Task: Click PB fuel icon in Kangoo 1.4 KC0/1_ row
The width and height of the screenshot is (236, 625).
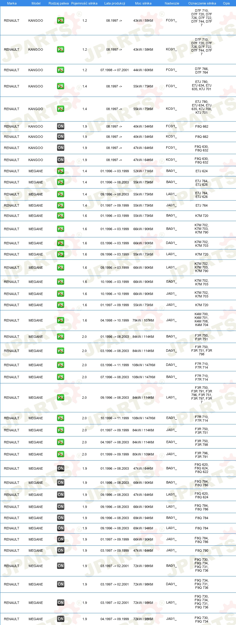Action: (x=60, y=109)
